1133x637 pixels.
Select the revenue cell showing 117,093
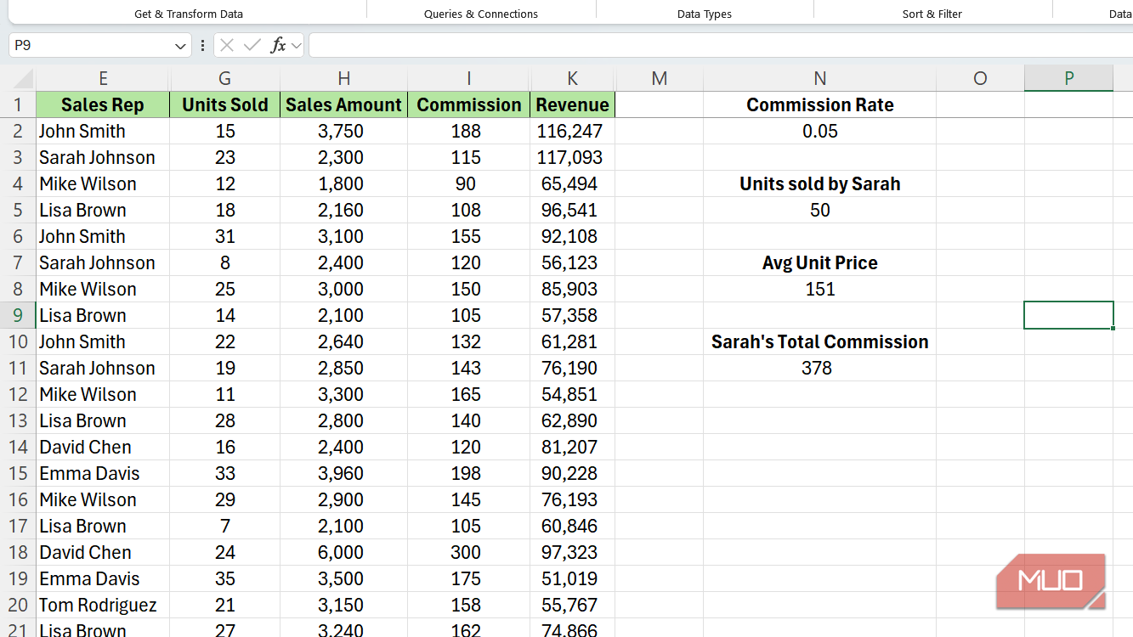click(x=572, y=158)
